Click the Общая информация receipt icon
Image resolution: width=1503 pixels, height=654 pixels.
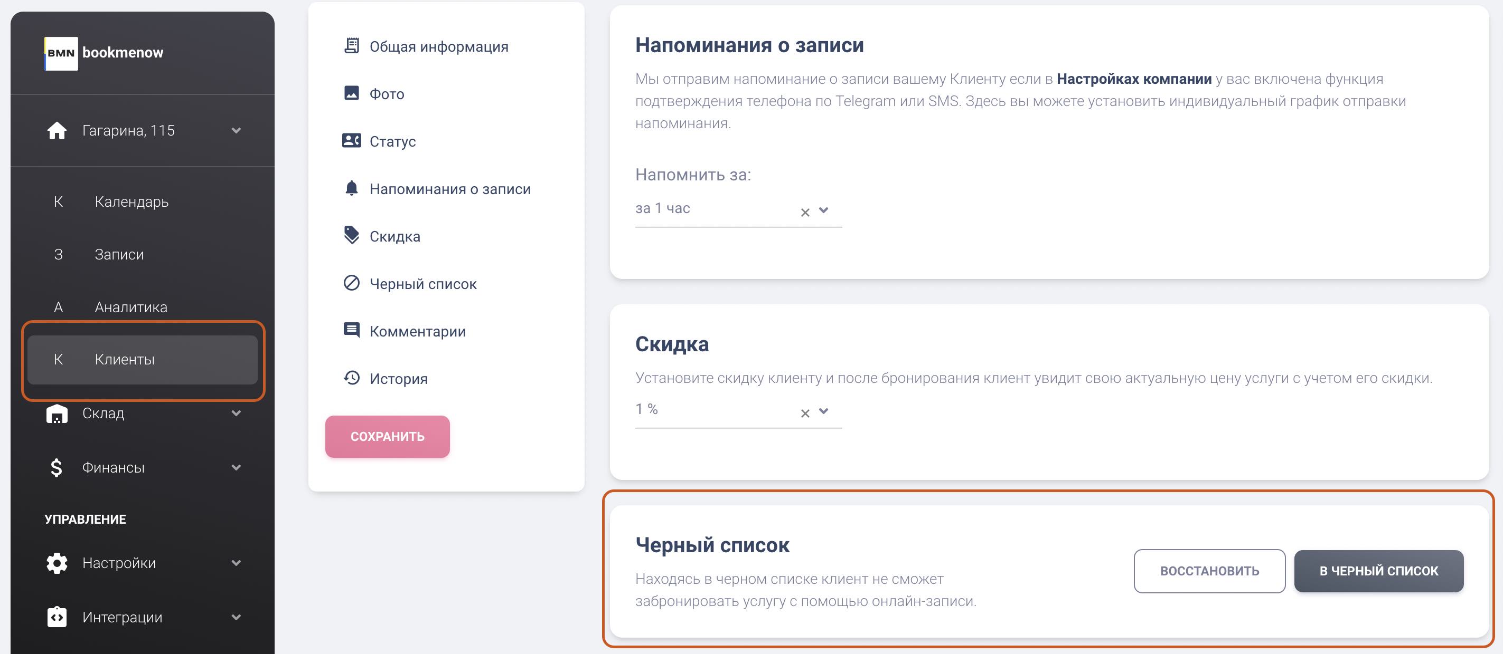click(x=351, y=45)
